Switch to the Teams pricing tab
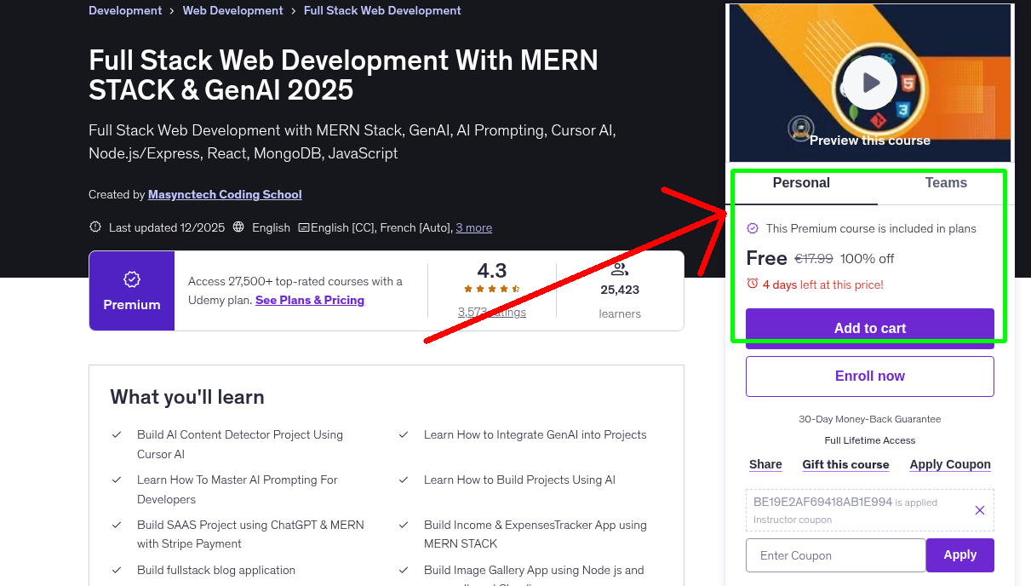The image size is (1031, 586). tap(945, 182)
